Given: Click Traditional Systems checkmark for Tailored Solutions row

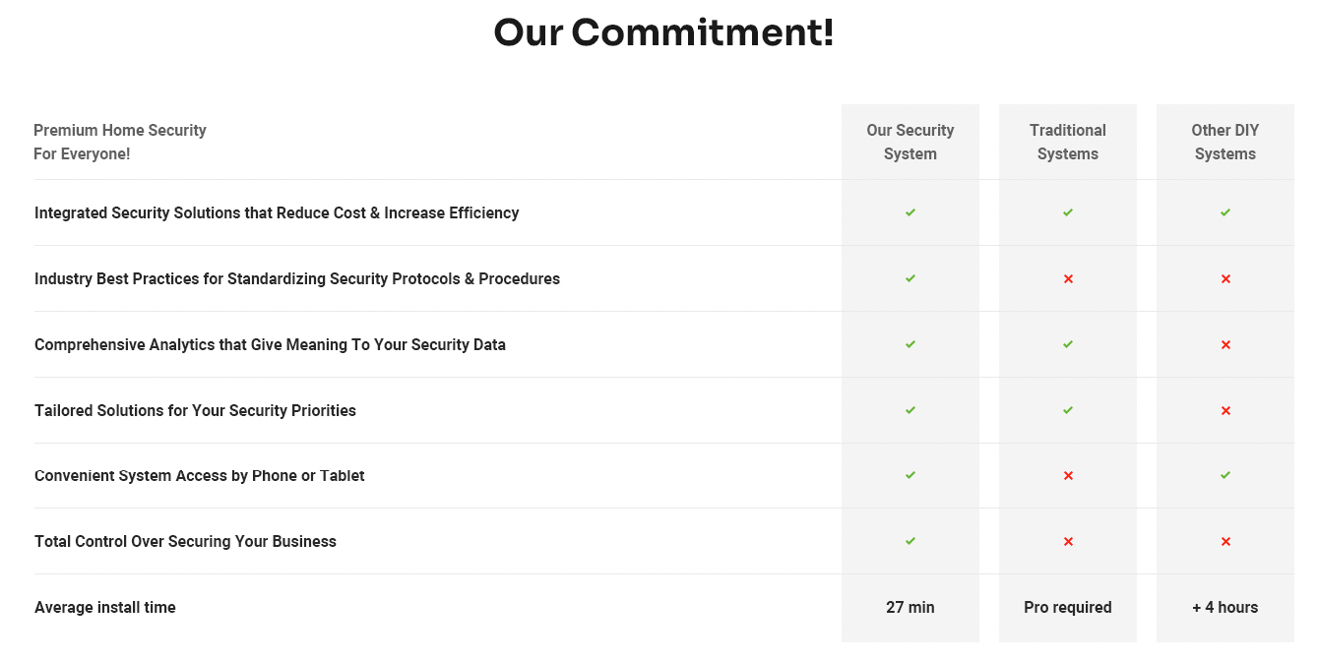Looking at the screenshot, I should (x=1068, y=410).
